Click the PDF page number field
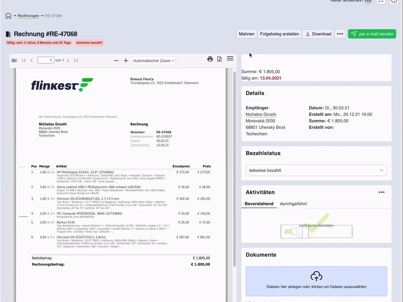Viewport: 403px width, 302px height. pos(46,60)
